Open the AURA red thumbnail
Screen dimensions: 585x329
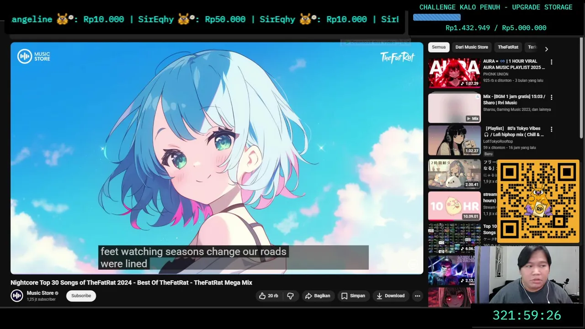454,73
